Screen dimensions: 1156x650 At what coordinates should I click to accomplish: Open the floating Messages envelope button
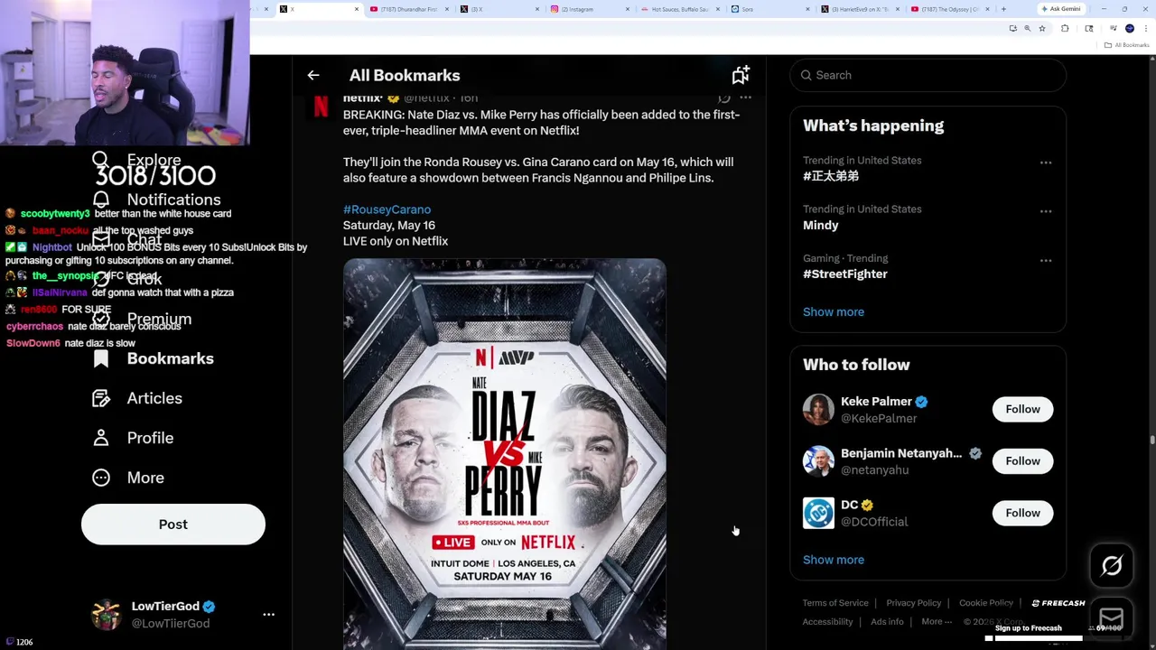[1112, 617]
